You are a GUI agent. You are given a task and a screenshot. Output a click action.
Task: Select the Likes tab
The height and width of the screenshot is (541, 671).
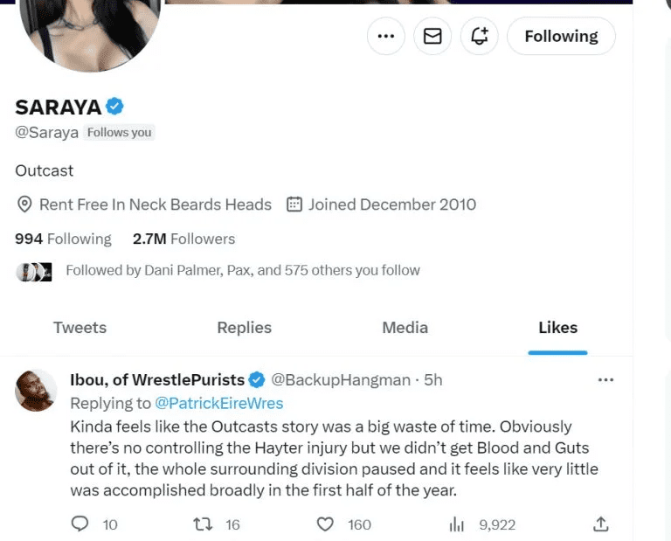click(x=557, y=328)
